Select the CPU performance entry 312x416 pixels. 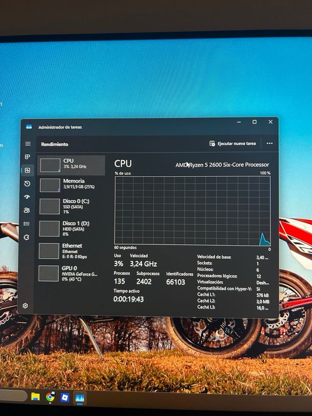(x=71, y=165)
